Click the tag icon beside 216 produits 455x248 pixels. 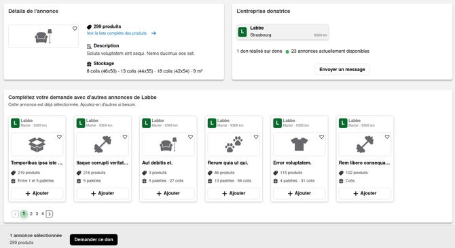pos(79,173)
